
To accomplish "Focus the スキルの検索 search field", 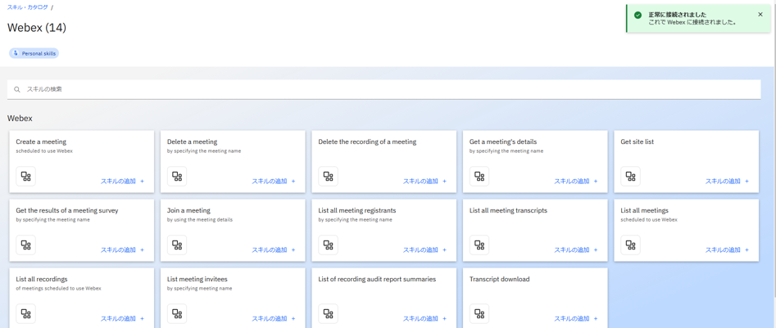I will click(385, 89).
